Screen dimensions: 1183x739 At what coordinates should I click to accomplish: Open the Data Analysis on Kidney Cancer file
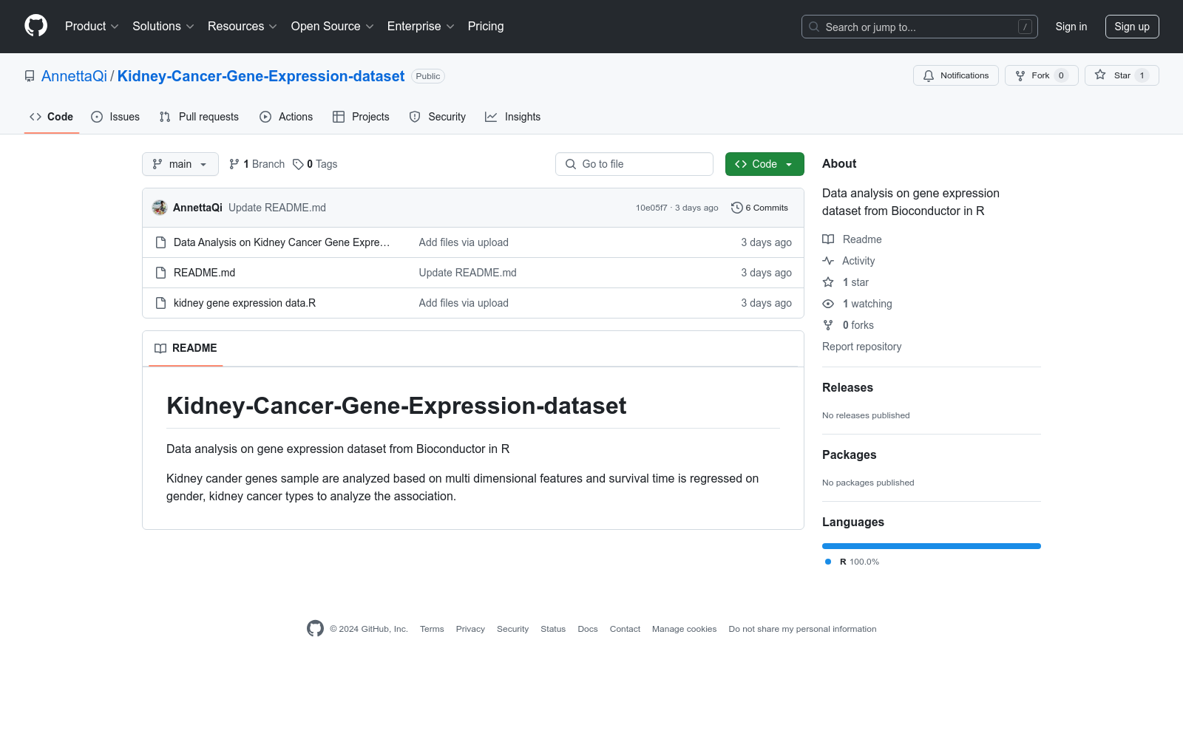282,242
